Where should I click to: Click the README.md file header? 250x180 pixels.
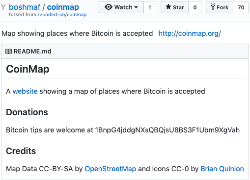coord(125,51)
